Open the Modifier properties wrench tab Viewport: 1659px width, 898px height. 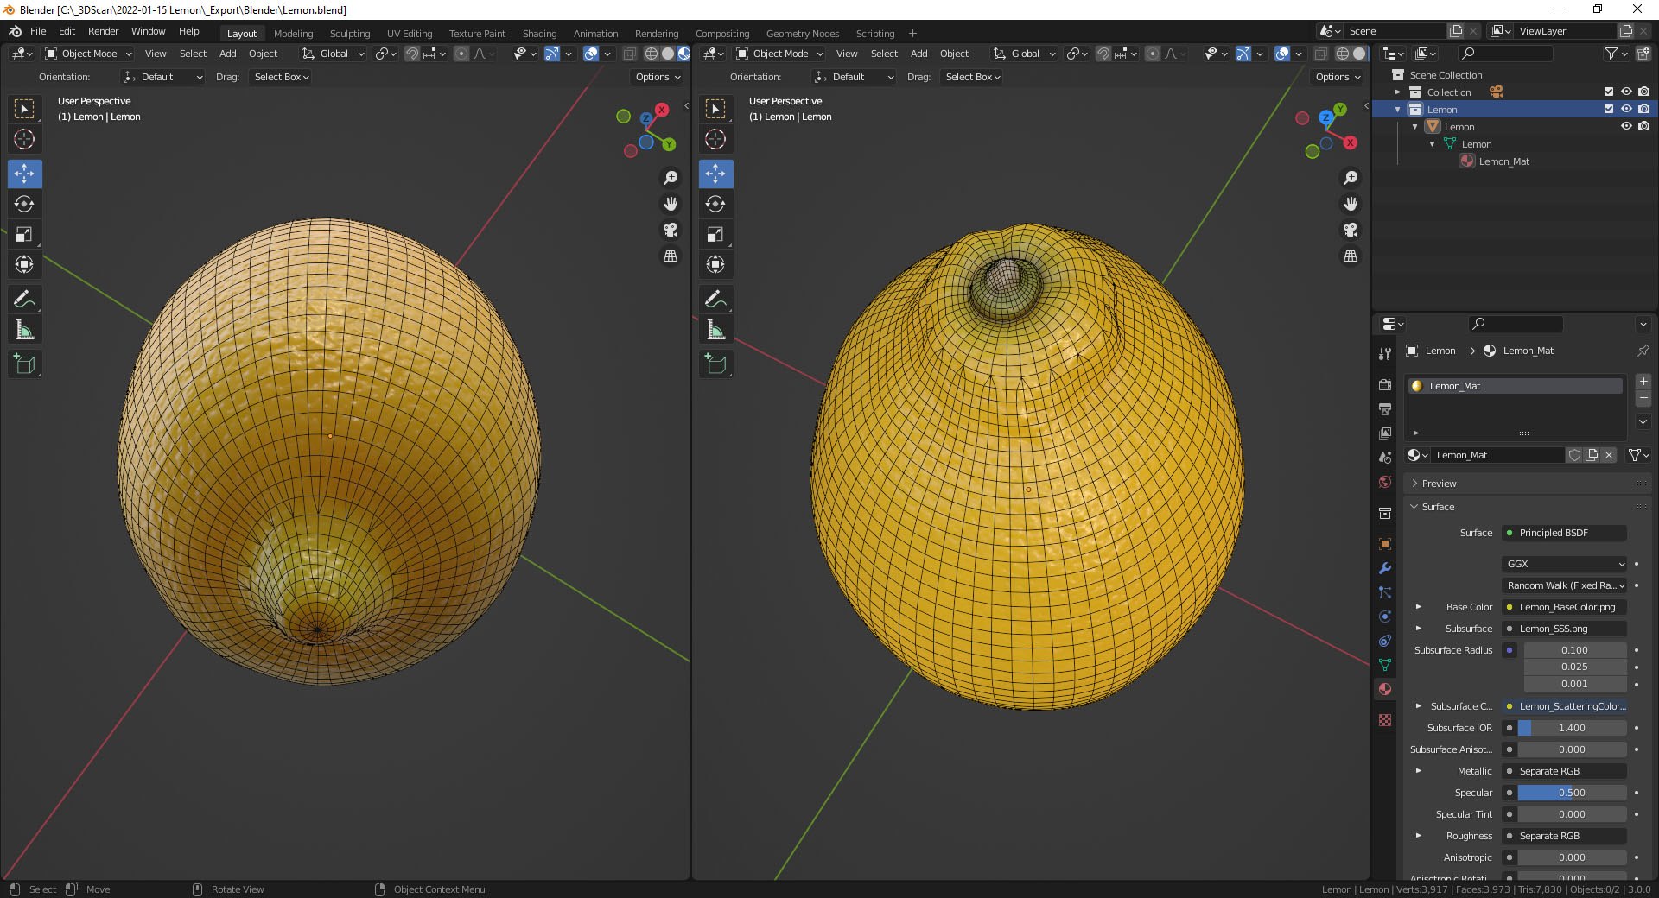click(1385, 568)
